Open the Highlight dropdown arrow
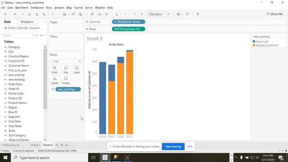Image resolution: width=288 pixels, height=162 pixels. click(x=121, y=14)
